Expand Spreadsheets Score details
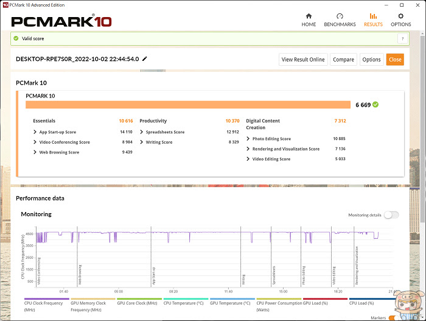This screenshot has width=426, height=321. pos(141,132)
